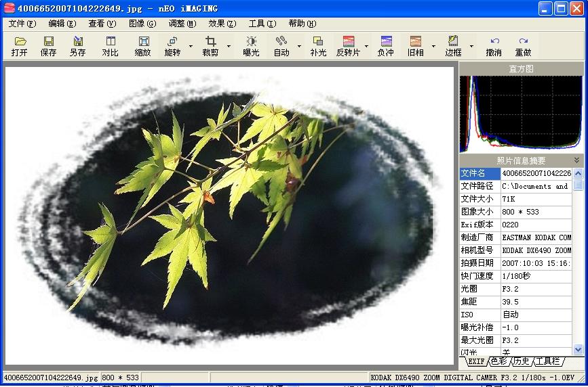The image size is (588, 387).
Task: Switch to the 色彩 (Color) tab
Action: tap(498, 361)
